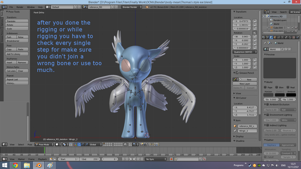This screenshot has height=169, width=301.
Task: Open the Bone properties tab icon
Action: [286, 37]
